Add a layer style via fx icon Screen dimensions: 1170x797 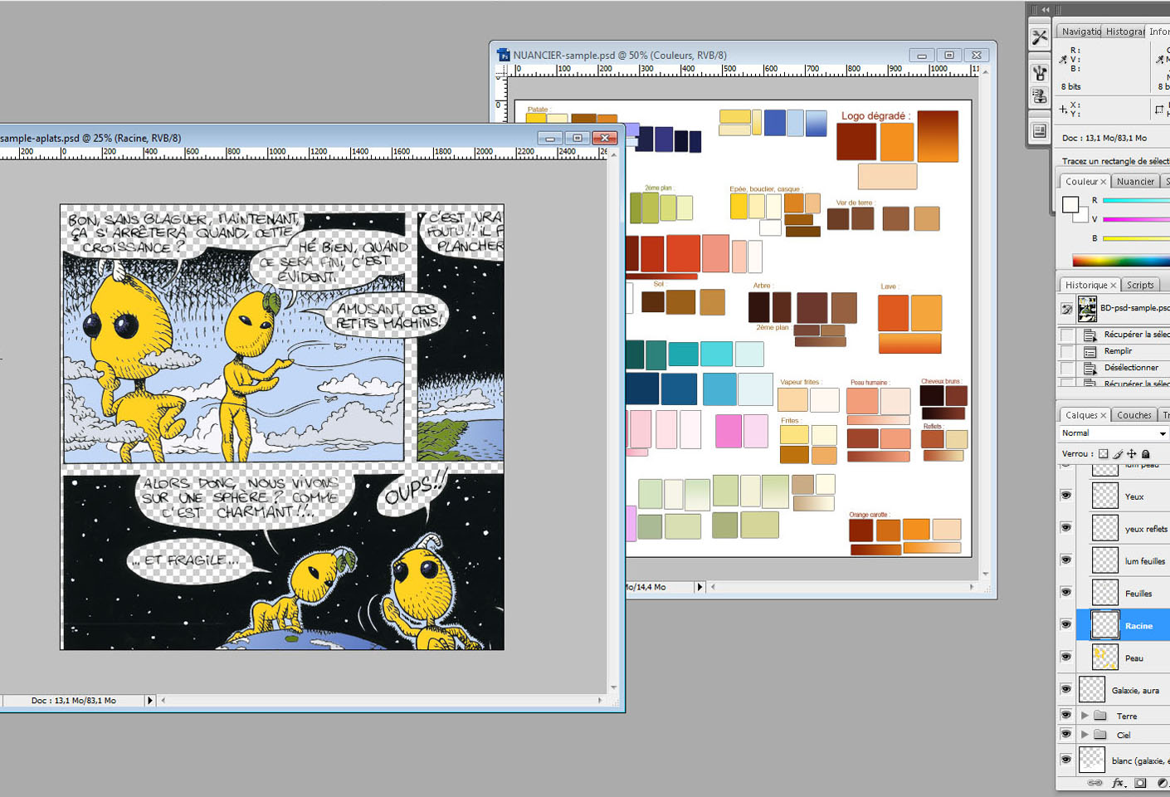1118,783
